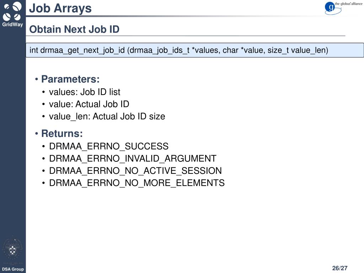Click the bullet before Parameters
364x273 pixels.
37,79
